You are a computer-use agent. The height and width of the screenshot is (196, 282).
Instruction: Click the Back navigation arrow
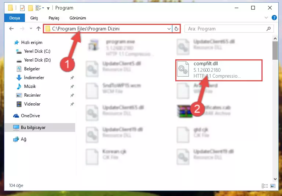[11, 29]
